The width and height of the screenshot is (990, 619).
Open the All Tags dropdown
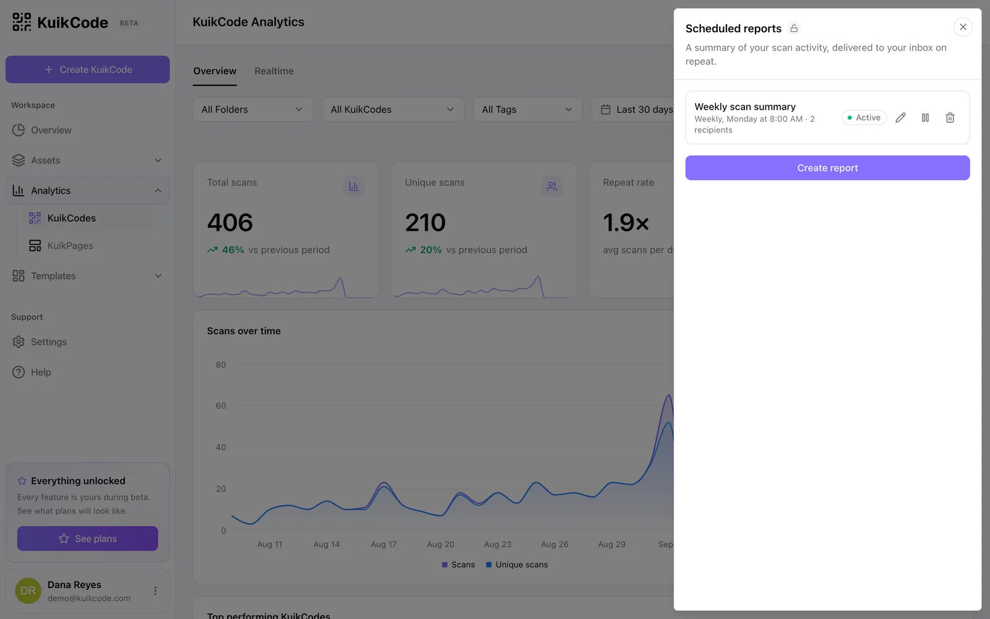pos(528,110)
